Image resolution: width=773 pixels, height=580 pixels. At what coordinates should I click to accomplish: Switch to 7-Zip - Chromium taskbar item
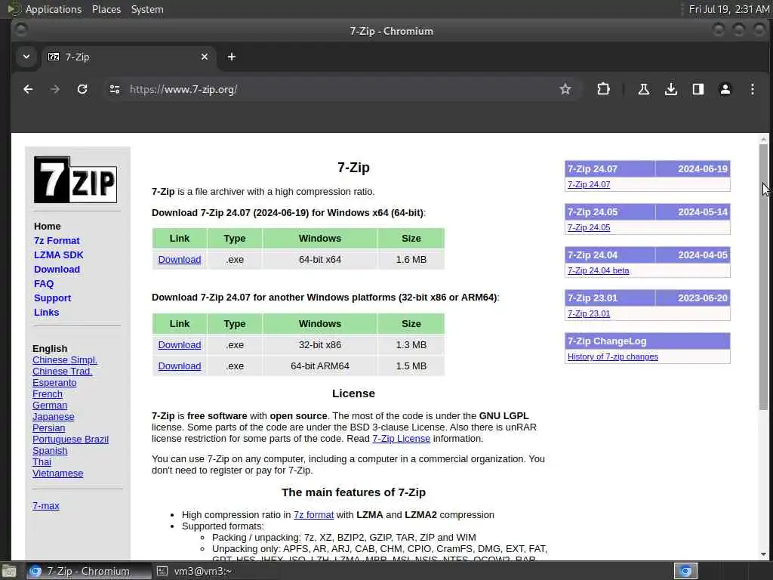click(x=88, y=571)
